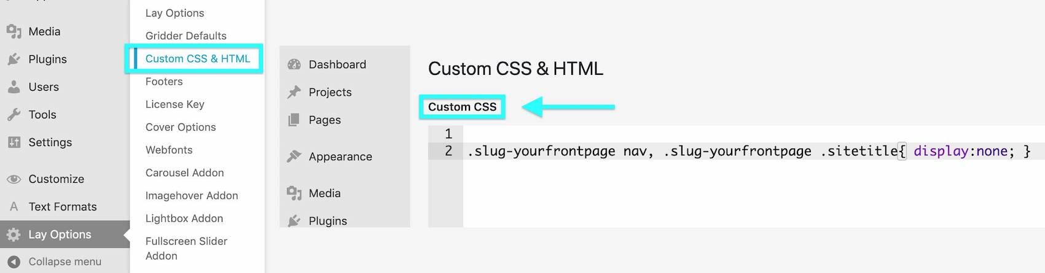1045x273 pixels.
Task: Click the Projects pin icon
Action: (x=294, y=92)
